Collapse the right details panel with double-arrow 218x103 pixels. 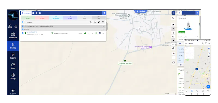[x=173, y=13]
